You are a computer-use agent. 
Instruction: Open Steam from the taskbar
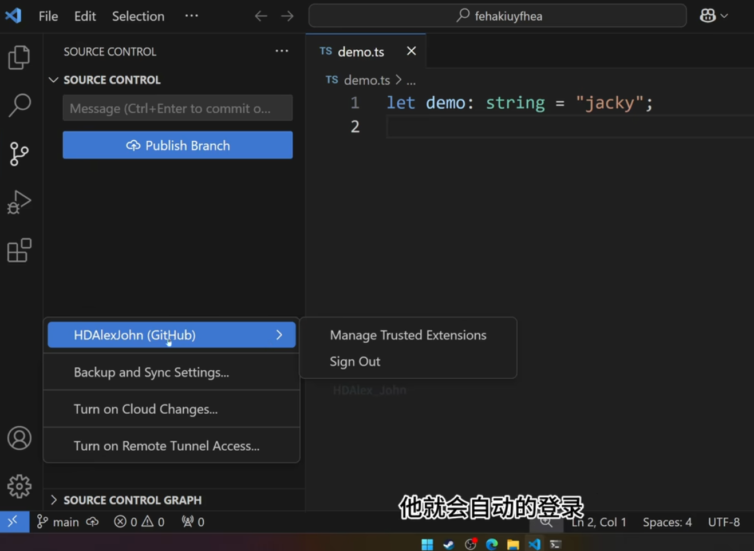pos(449,544)
